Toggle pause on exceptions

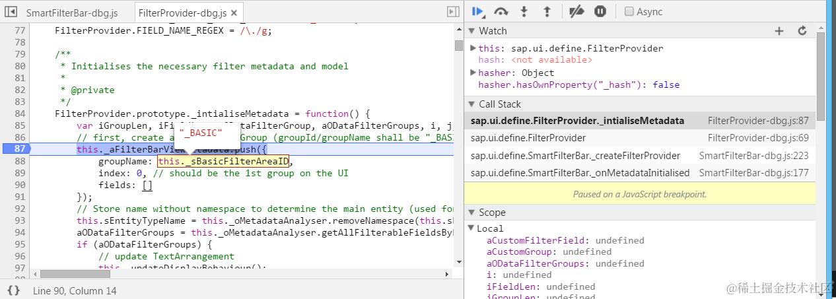600,11
